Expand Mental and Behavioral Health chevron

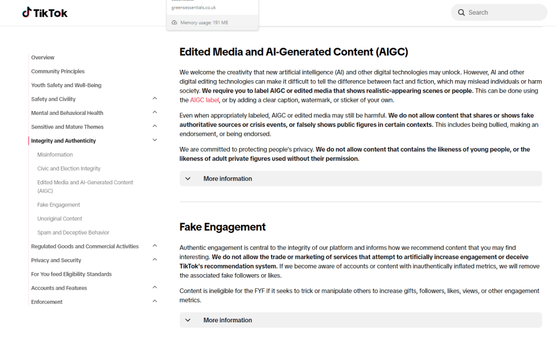click(155, 112)
